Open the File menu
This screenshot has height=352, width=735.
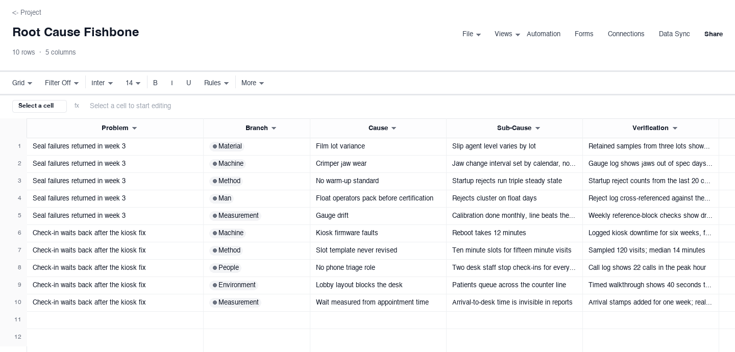[472, 34]
